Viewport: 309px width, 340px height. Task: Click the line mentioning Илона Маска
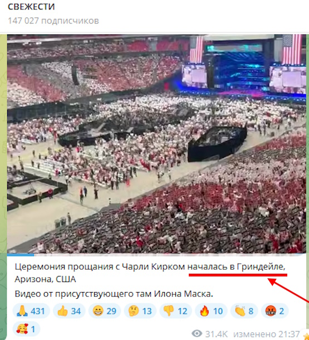(x=114, y=294)
